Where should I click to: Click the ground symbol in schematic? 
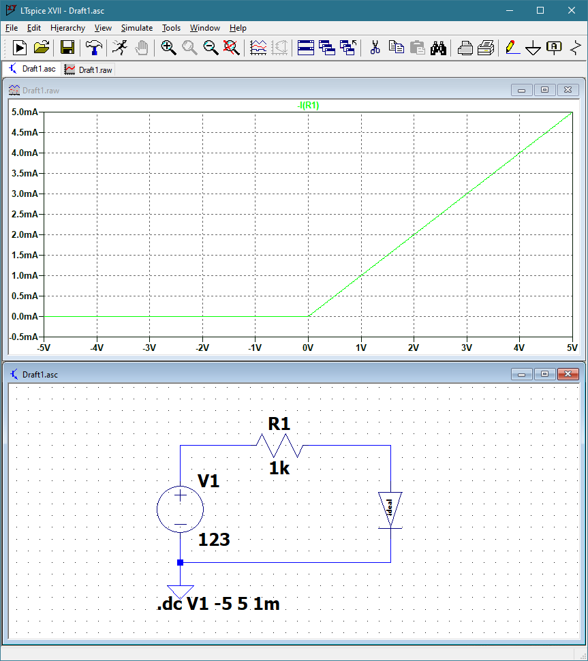pyautogui.click(x=180, y=591)
